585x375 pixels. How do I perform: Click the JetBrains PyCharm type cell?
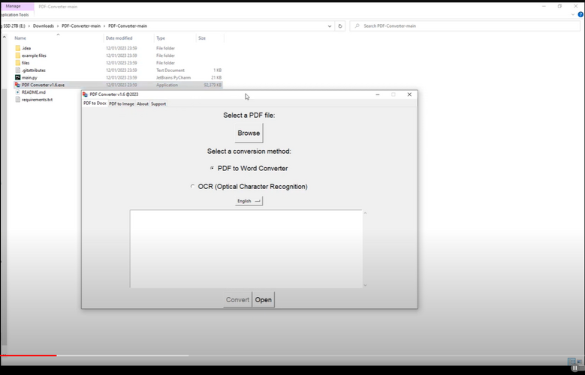point(173,77)
